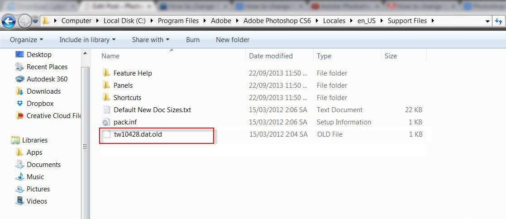
Task: Select the tw10428.dat.old file
Action: (138, 134)
